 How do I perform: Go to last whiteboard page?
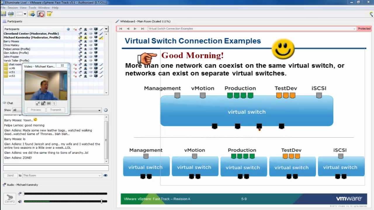(x=143, y=29)
